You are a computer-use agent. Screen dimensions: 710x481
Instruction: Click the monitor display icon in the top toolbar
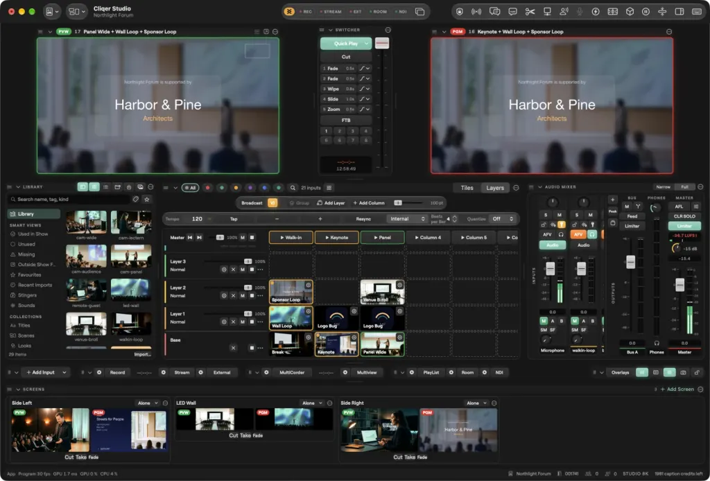tap(547, 12)
